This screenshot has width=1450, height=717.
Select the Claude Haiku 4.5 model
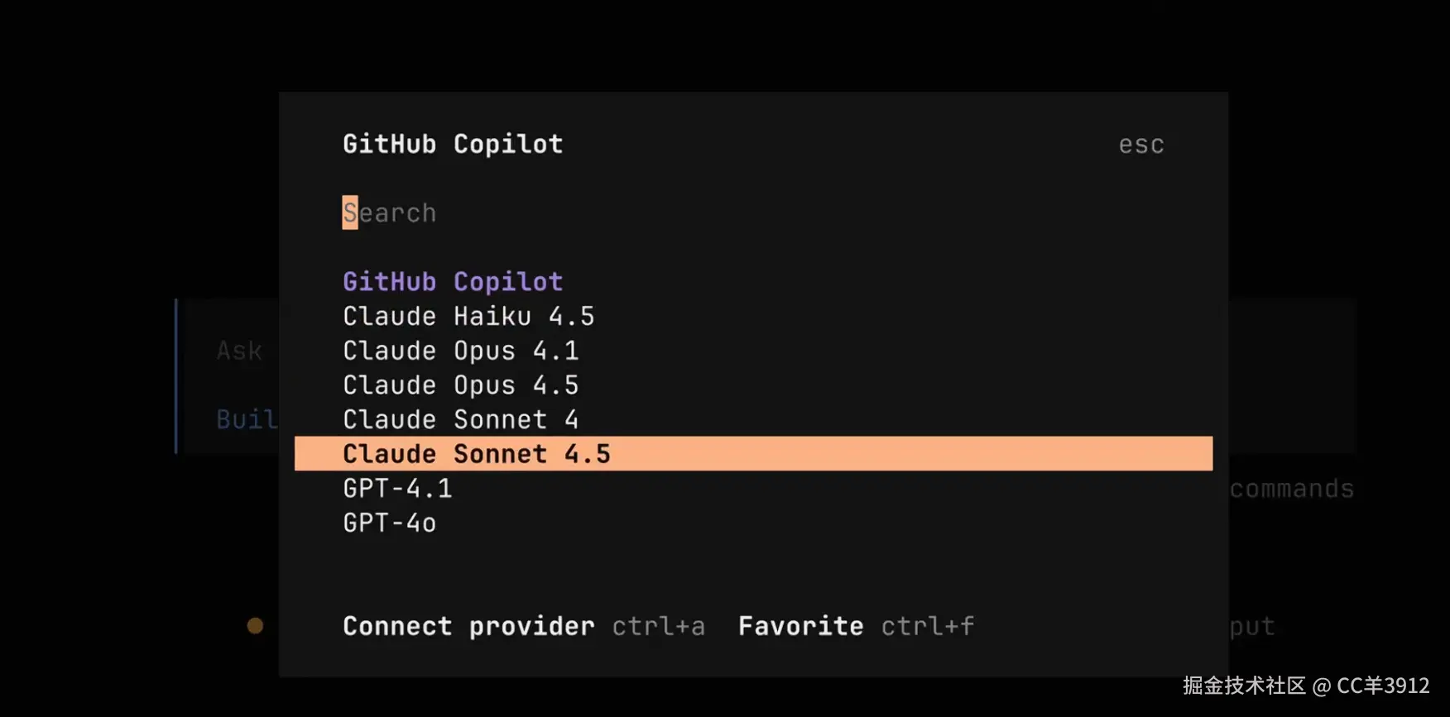468,316
